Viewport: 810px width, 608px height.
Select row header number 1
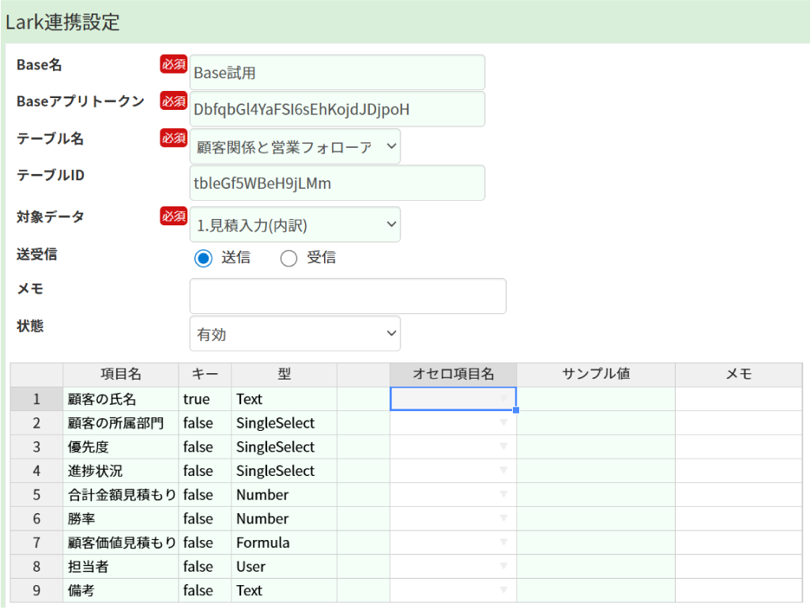coord(36,399)
